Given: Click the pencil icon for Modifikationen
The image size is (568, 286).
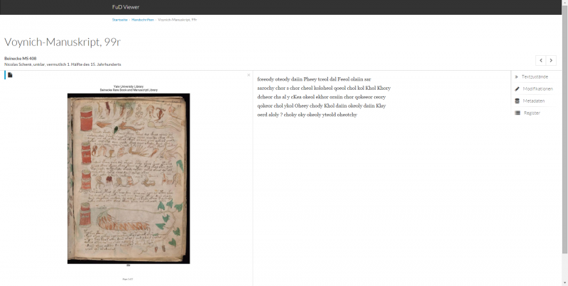Looking at the screenshot, I should coord(518,88).
